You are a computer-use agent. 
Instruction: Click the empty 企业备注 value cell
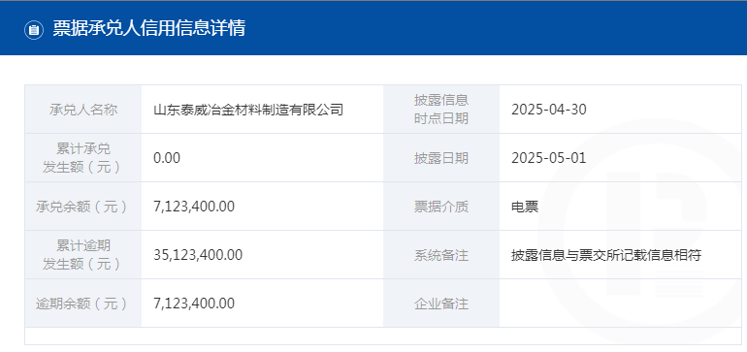[620, 304]
